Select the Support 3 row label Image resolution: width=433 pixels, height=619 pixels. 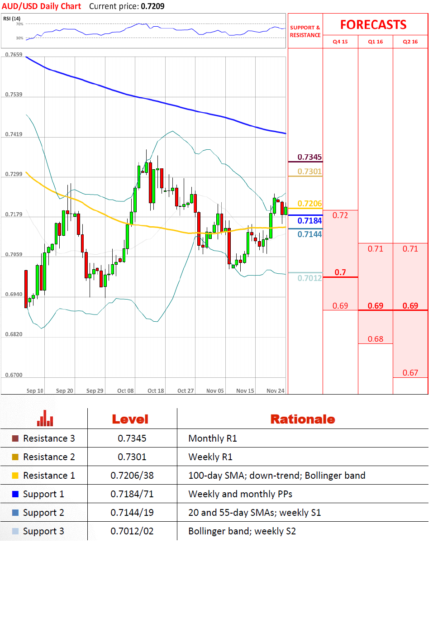click(x=43, y=531)
